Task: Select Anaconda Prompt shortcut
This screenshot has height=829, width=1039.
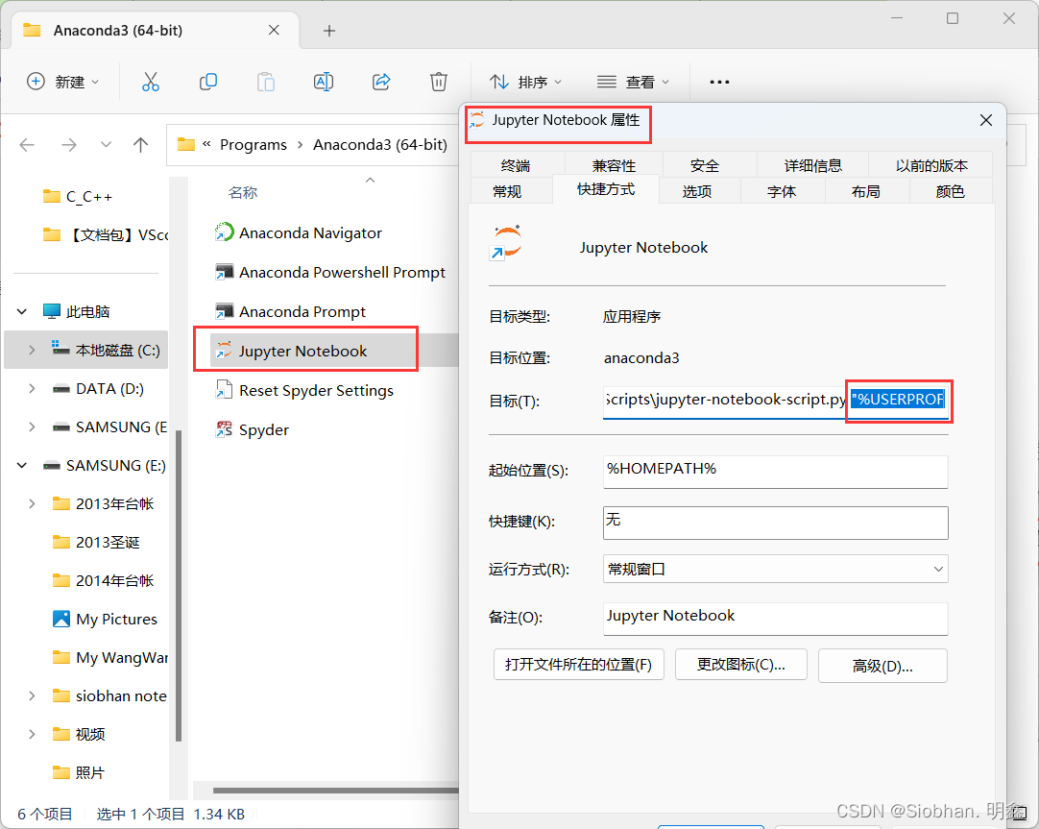Action: coord(290,311)
